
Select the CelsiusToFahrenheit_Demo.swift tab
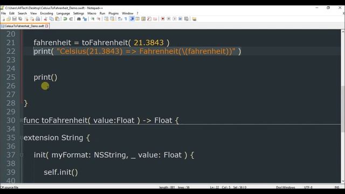click(24, 26)
